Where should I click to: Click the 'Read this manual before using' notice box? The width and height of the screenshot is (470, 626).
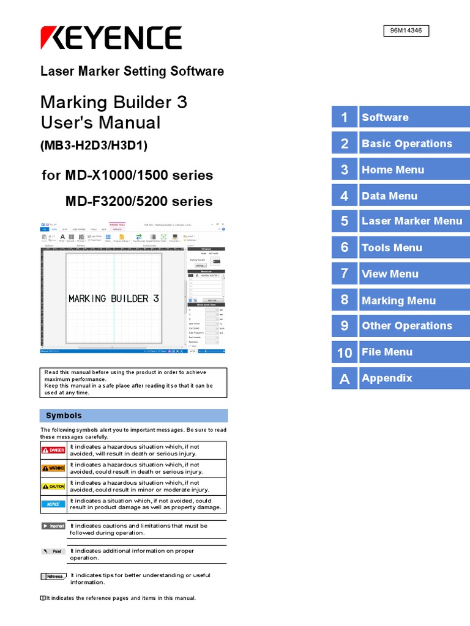pos(133,383)
